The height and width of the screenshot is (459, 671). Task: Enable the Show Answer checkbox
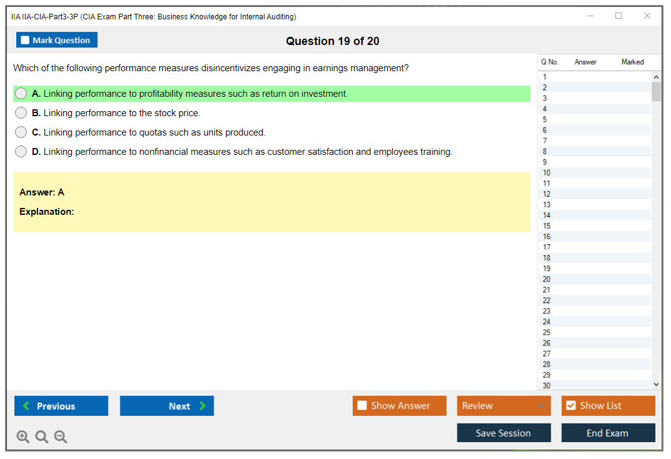pyautogui.click(x=363, y=406)
